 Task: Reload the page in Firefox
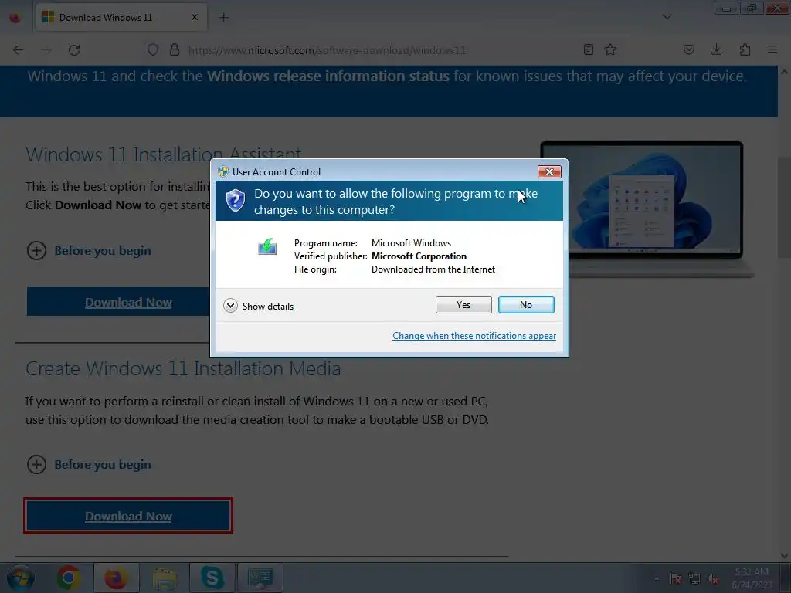pos(74,50)
